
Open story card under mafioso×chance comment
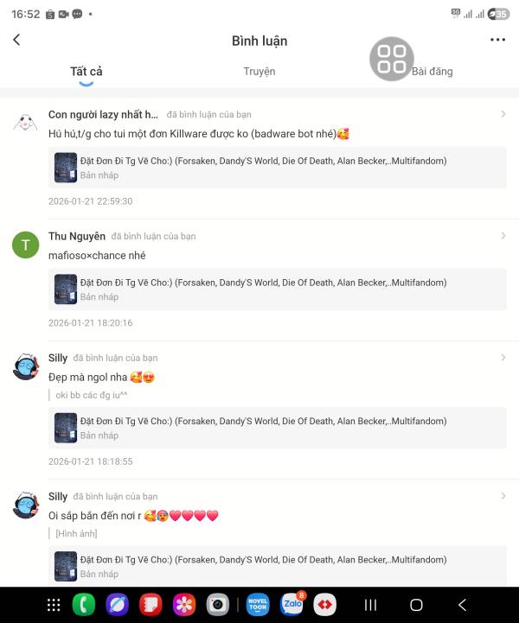coord(278,289)
